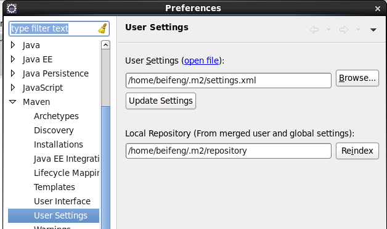
Task: Open the Templates preference page
Action: point(54,187)
